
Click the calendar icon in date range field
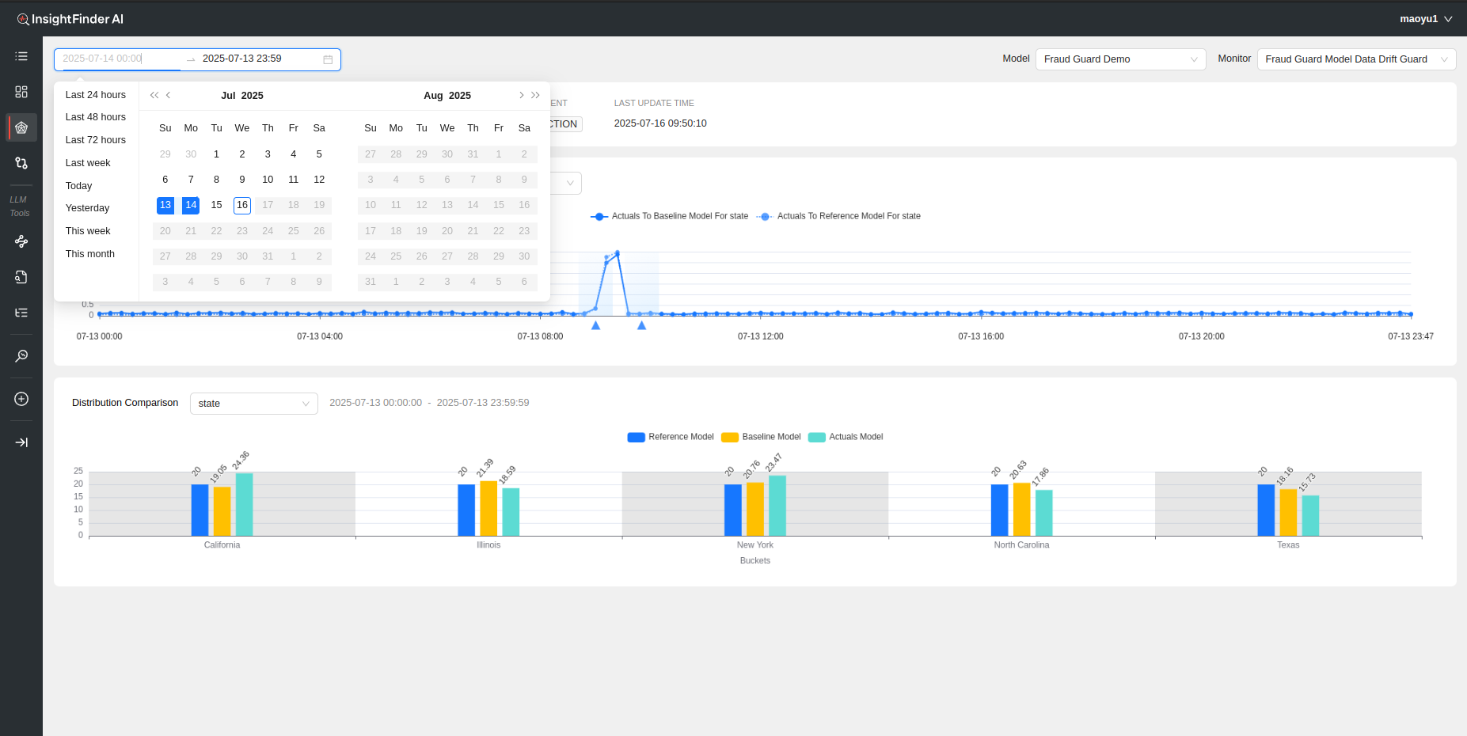(328, 59)
